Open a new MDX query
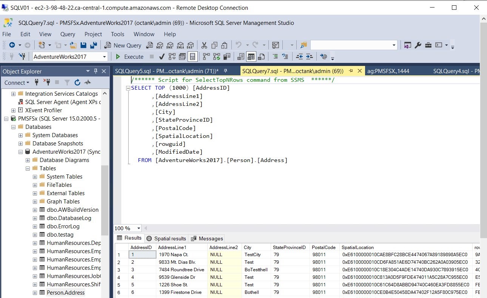This screenshot has height=298, width=487. pos(160,45)
